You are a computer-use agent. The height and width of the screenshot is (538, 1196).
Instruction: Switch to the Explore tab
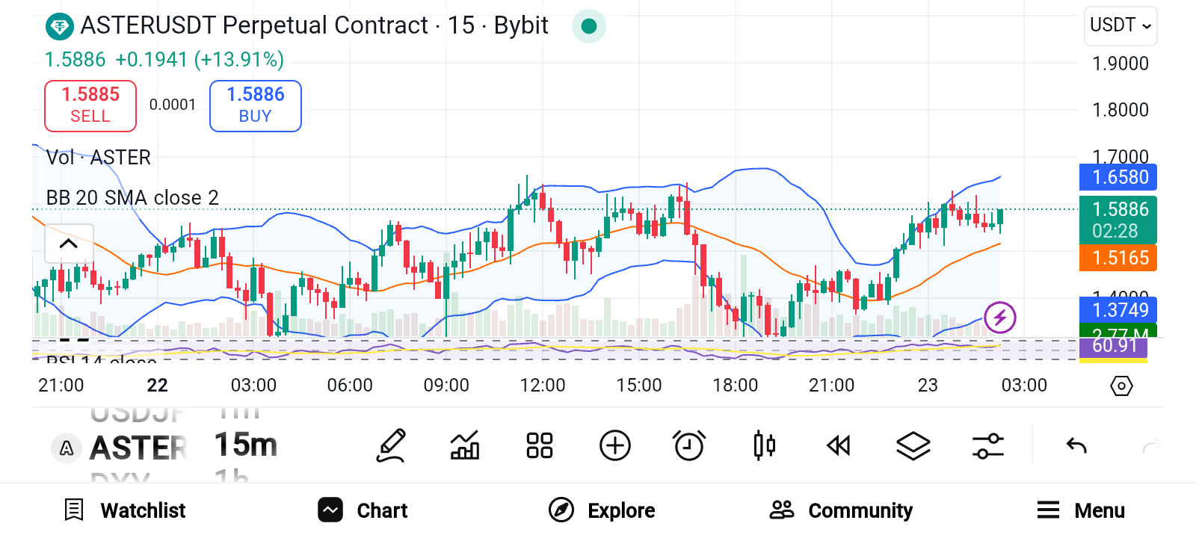click(x=602, y=510)
